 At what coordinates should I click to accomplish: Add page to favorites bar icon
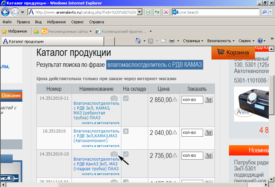point(36,31)
